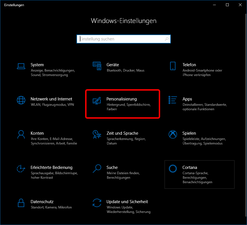Select the Cortana circle icon
This screenshot has height=225, width=247.
tap(173, 168)
